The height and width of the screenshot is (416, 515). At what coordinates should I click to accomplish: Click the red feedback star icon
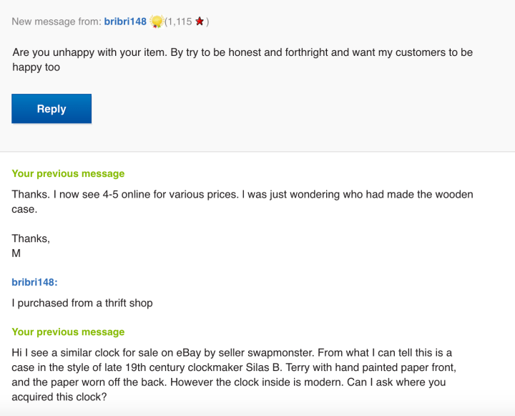200,21
